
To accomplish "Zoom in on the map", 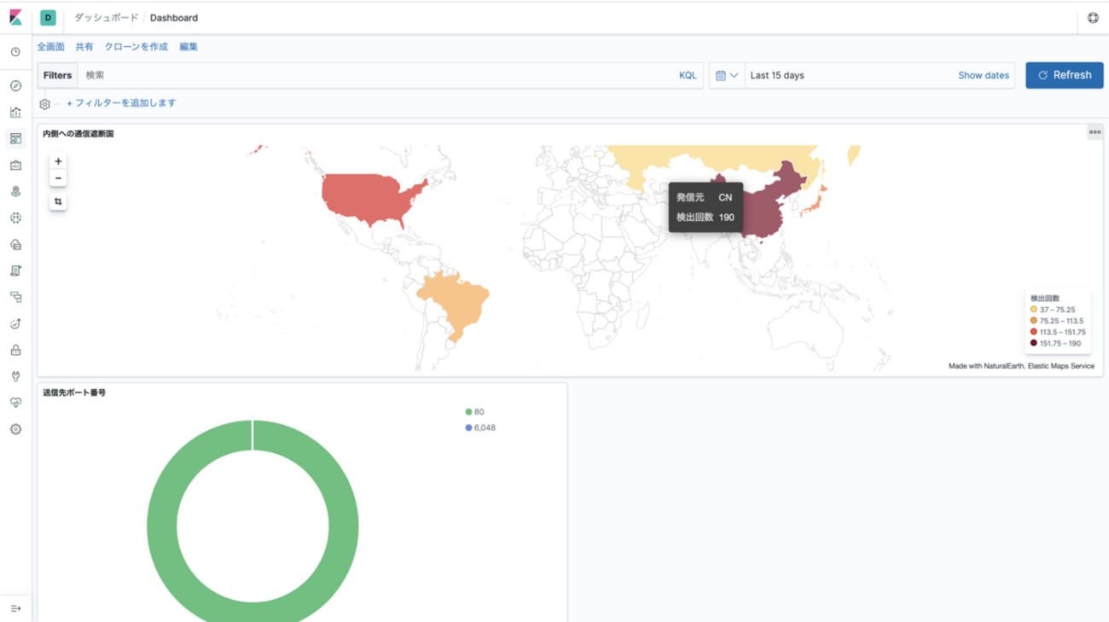I will point(58,161).
